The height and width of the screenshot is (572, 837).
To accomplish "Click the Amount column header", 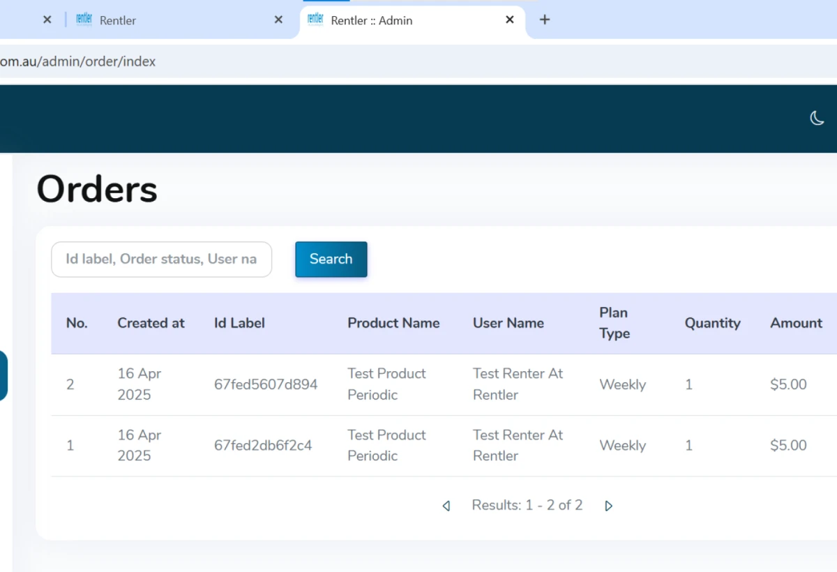I will (x=797, y=323).
